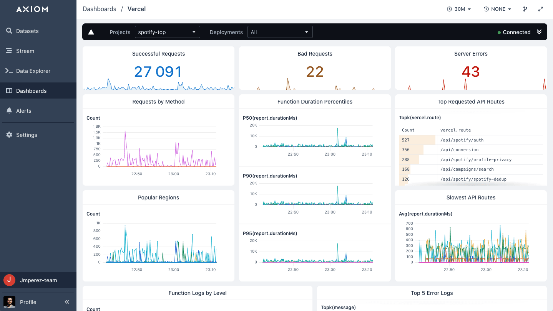Screen dimensions: 553x311
Task: Click the P95(report.durationMs) chart label
Action: click(270, 234)
